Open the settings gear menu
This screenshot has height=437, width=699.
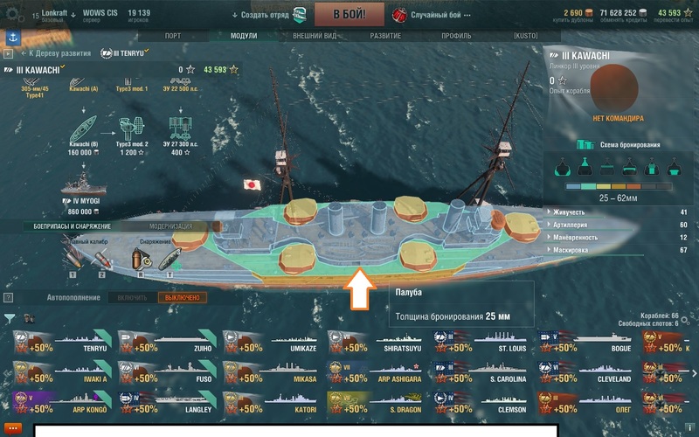click(12, 14)
